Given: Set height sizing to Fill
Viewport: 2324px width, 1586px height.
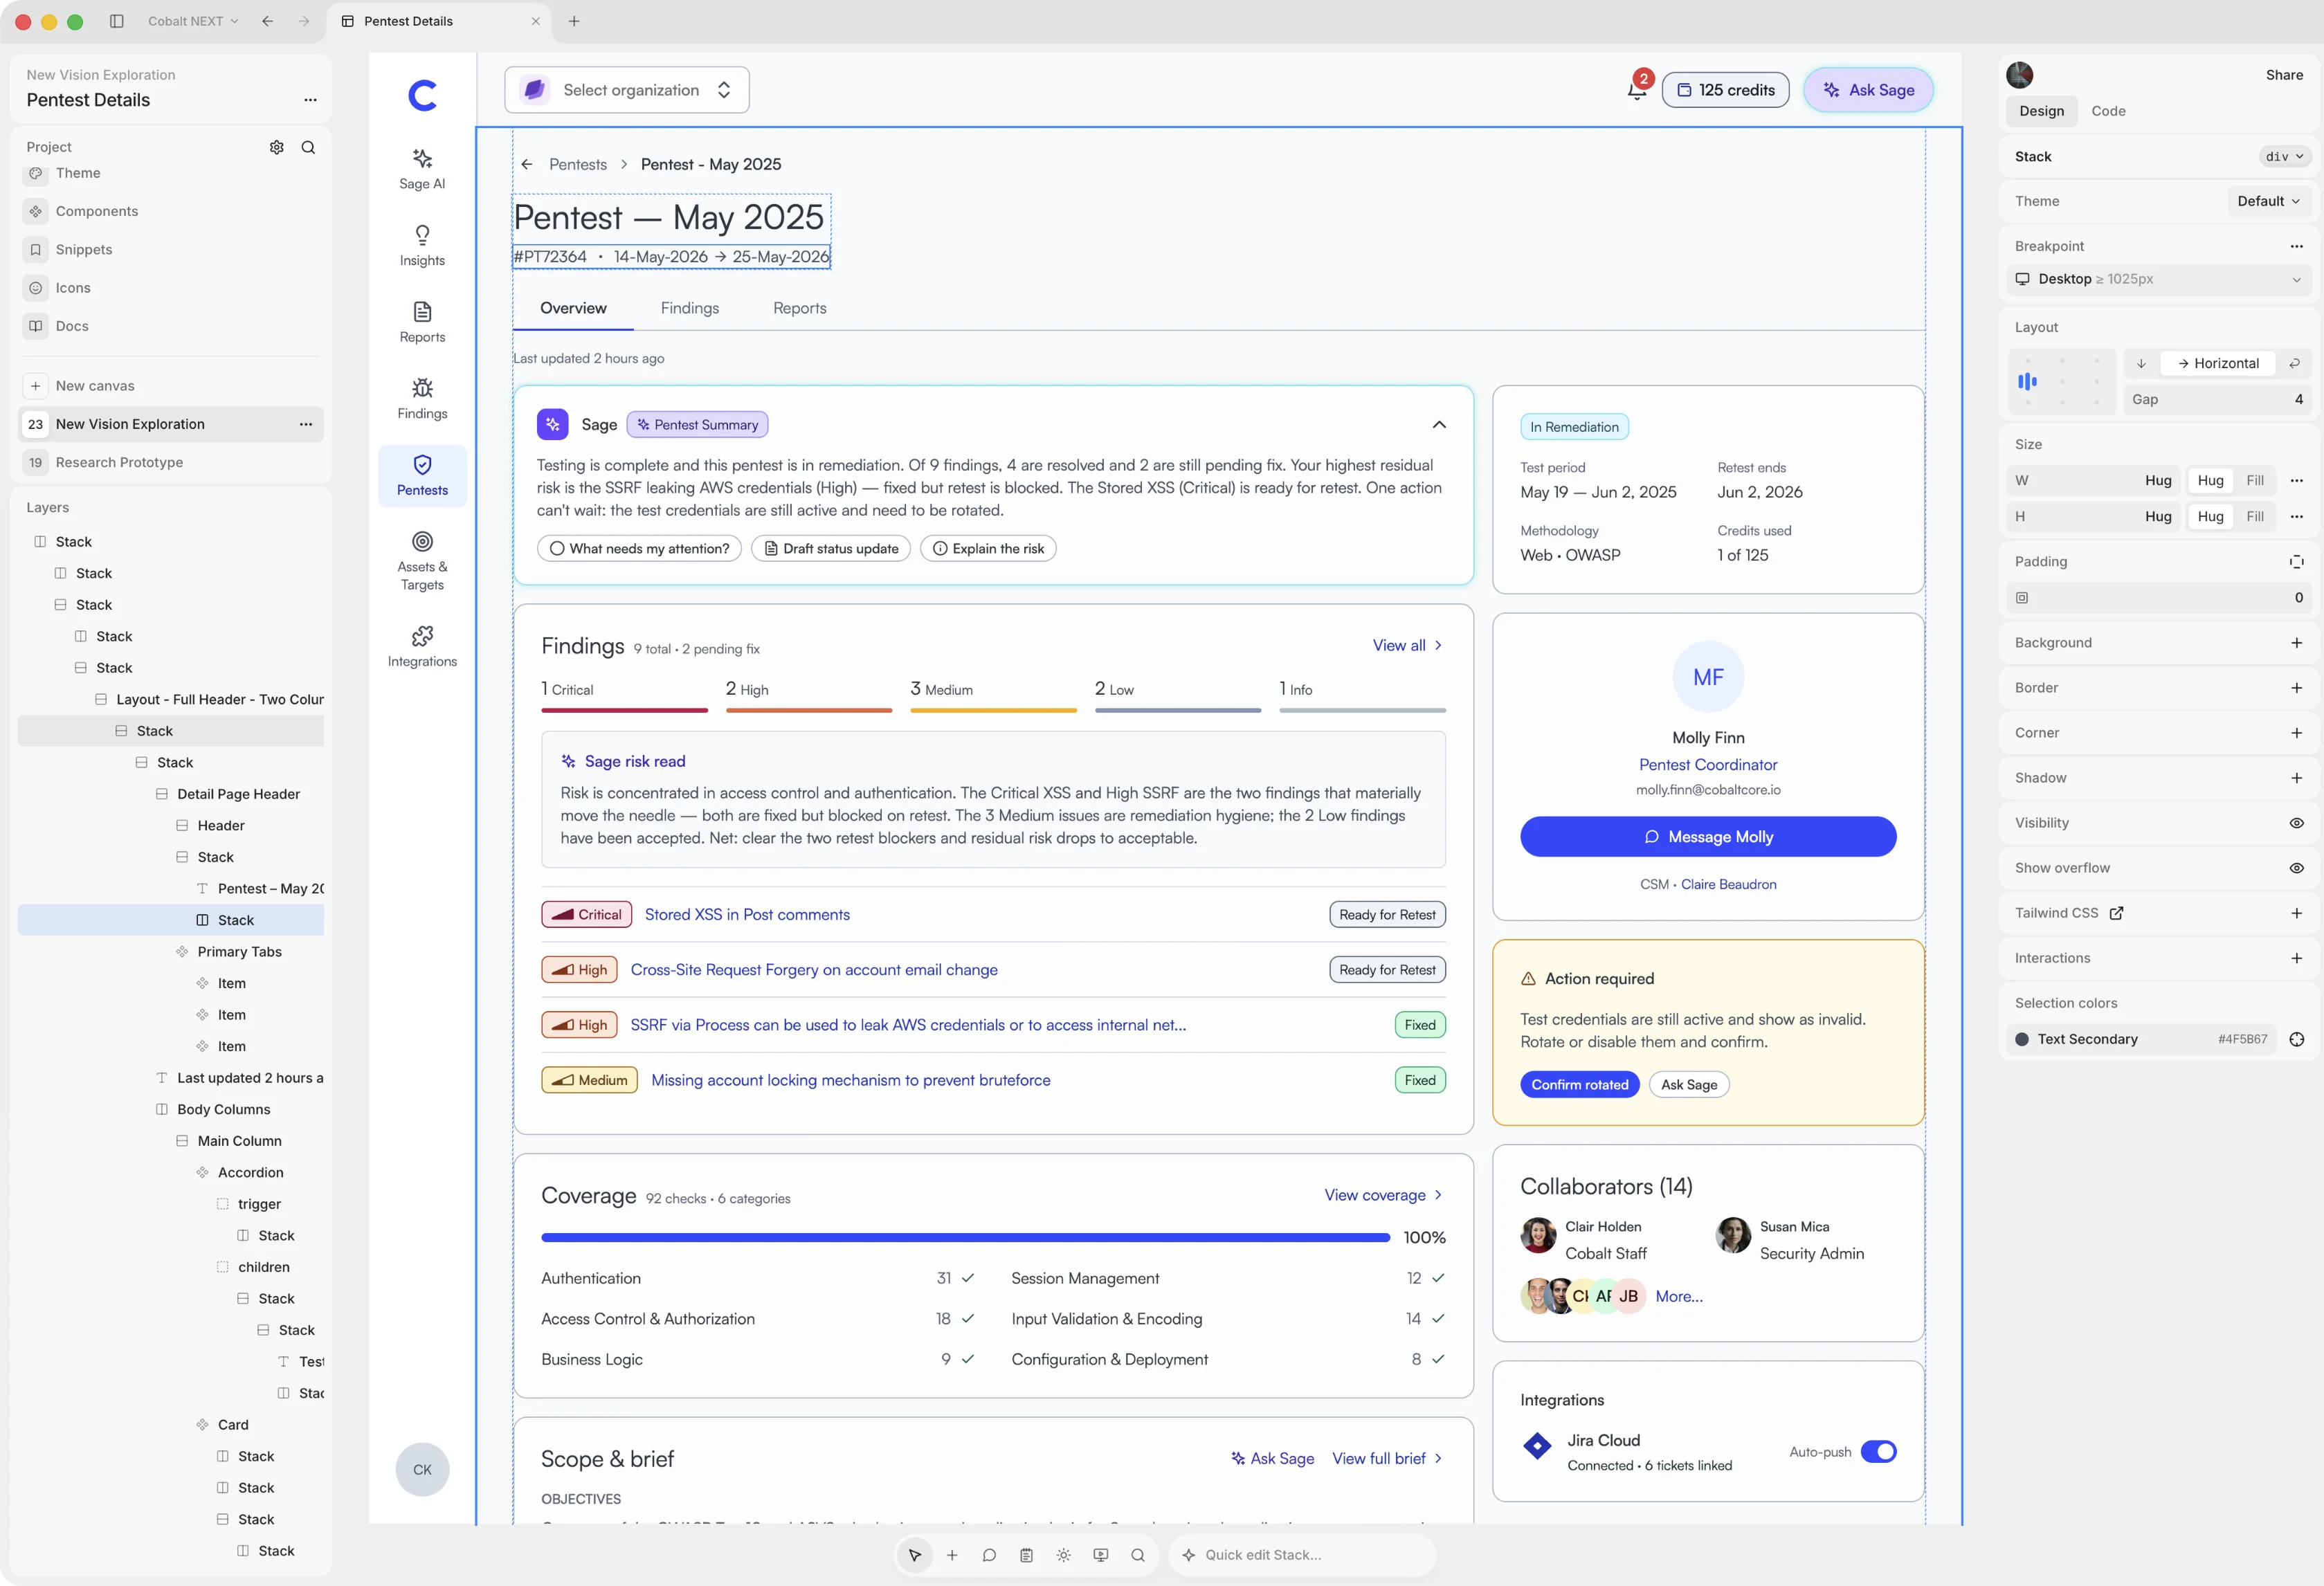Looking at the screenshot, I should pos(2254,516).
